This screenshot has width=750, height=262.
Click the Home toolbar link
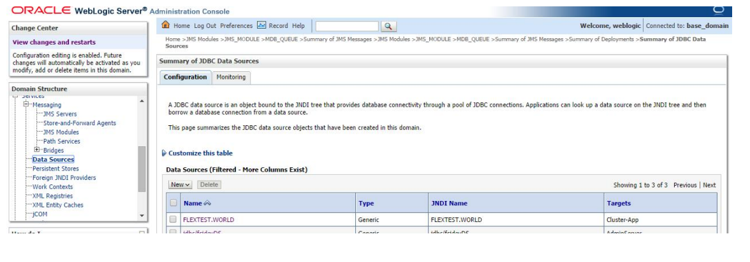point(182,26)
